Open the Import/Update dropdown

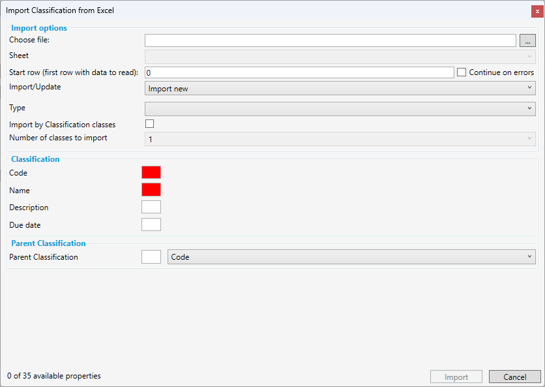(x=339, y=87)
